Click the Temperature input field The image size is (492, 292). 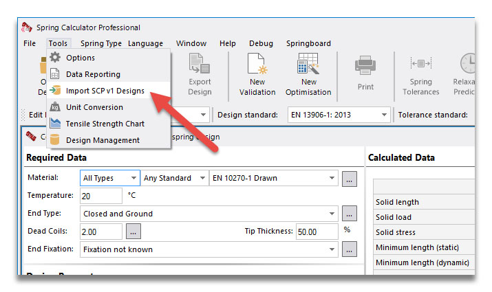click(101, 196)
